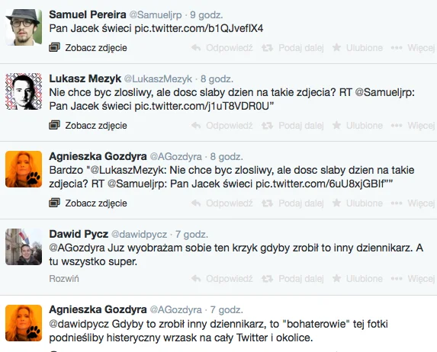437x352 pixels.
Task: Open pic.twitter.com/b1QJvefIX4 link
Action: [x=199, y=28]
